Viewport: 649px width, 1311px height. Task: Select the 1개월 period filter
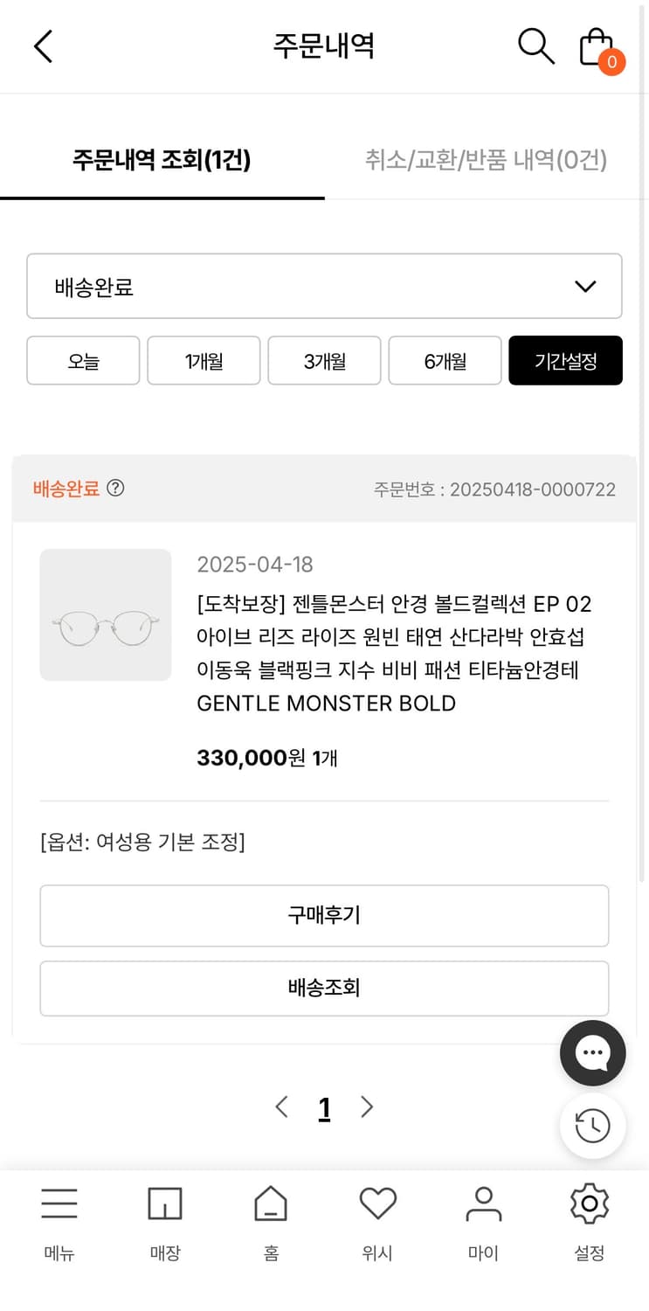click(204, 360)
